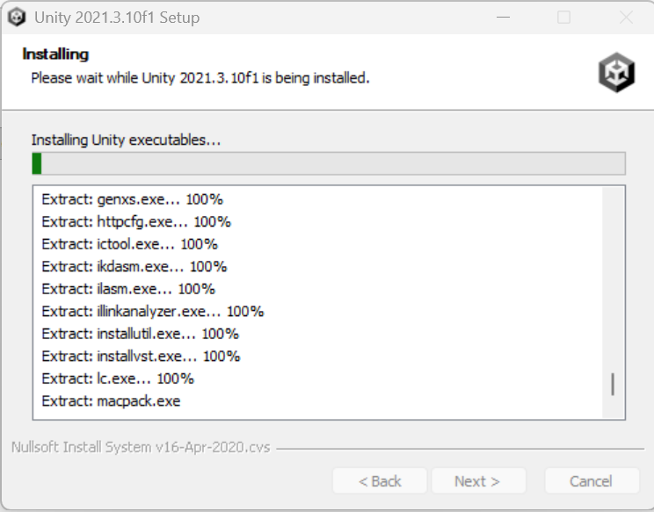Select the 'Extract: ikdasm.exe... 100%' line

[x=134, y=267]
